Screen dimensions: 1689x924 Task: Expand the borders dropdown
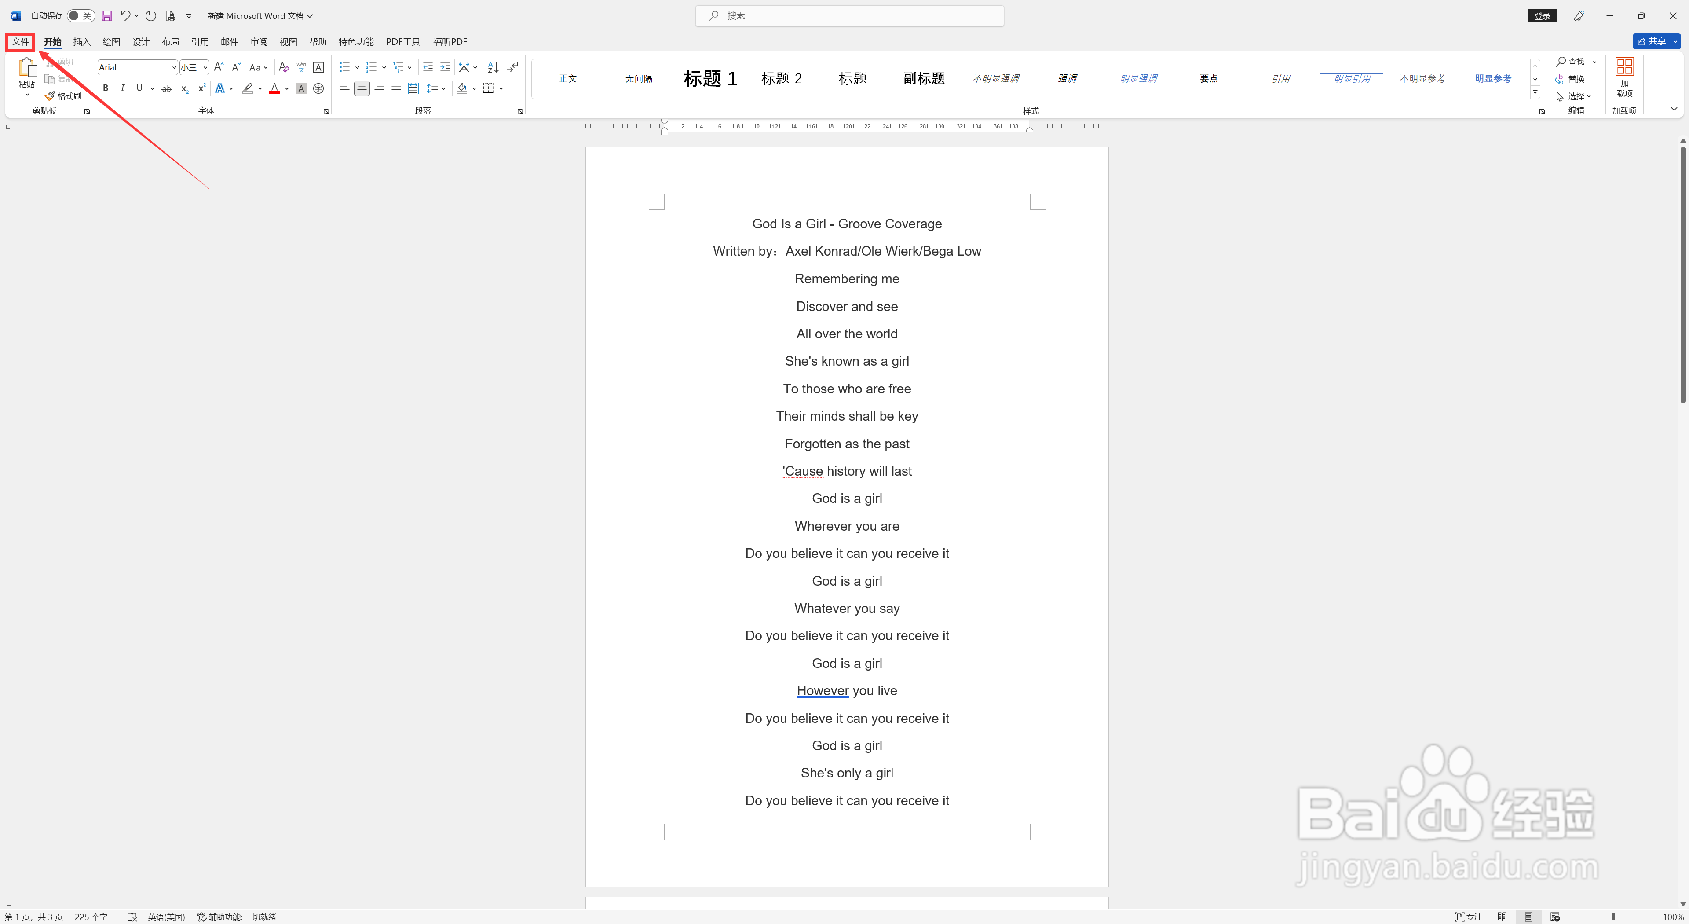501,88
